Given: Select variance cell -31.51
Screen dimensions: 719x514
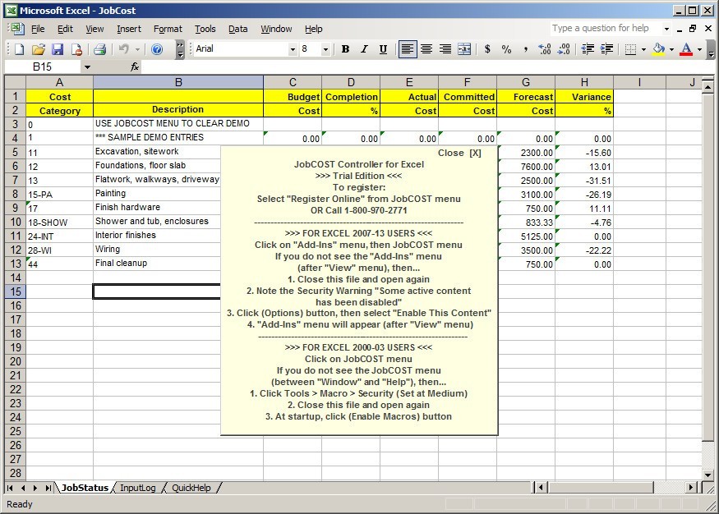Looking at the screenshot, I should [584, 181].
